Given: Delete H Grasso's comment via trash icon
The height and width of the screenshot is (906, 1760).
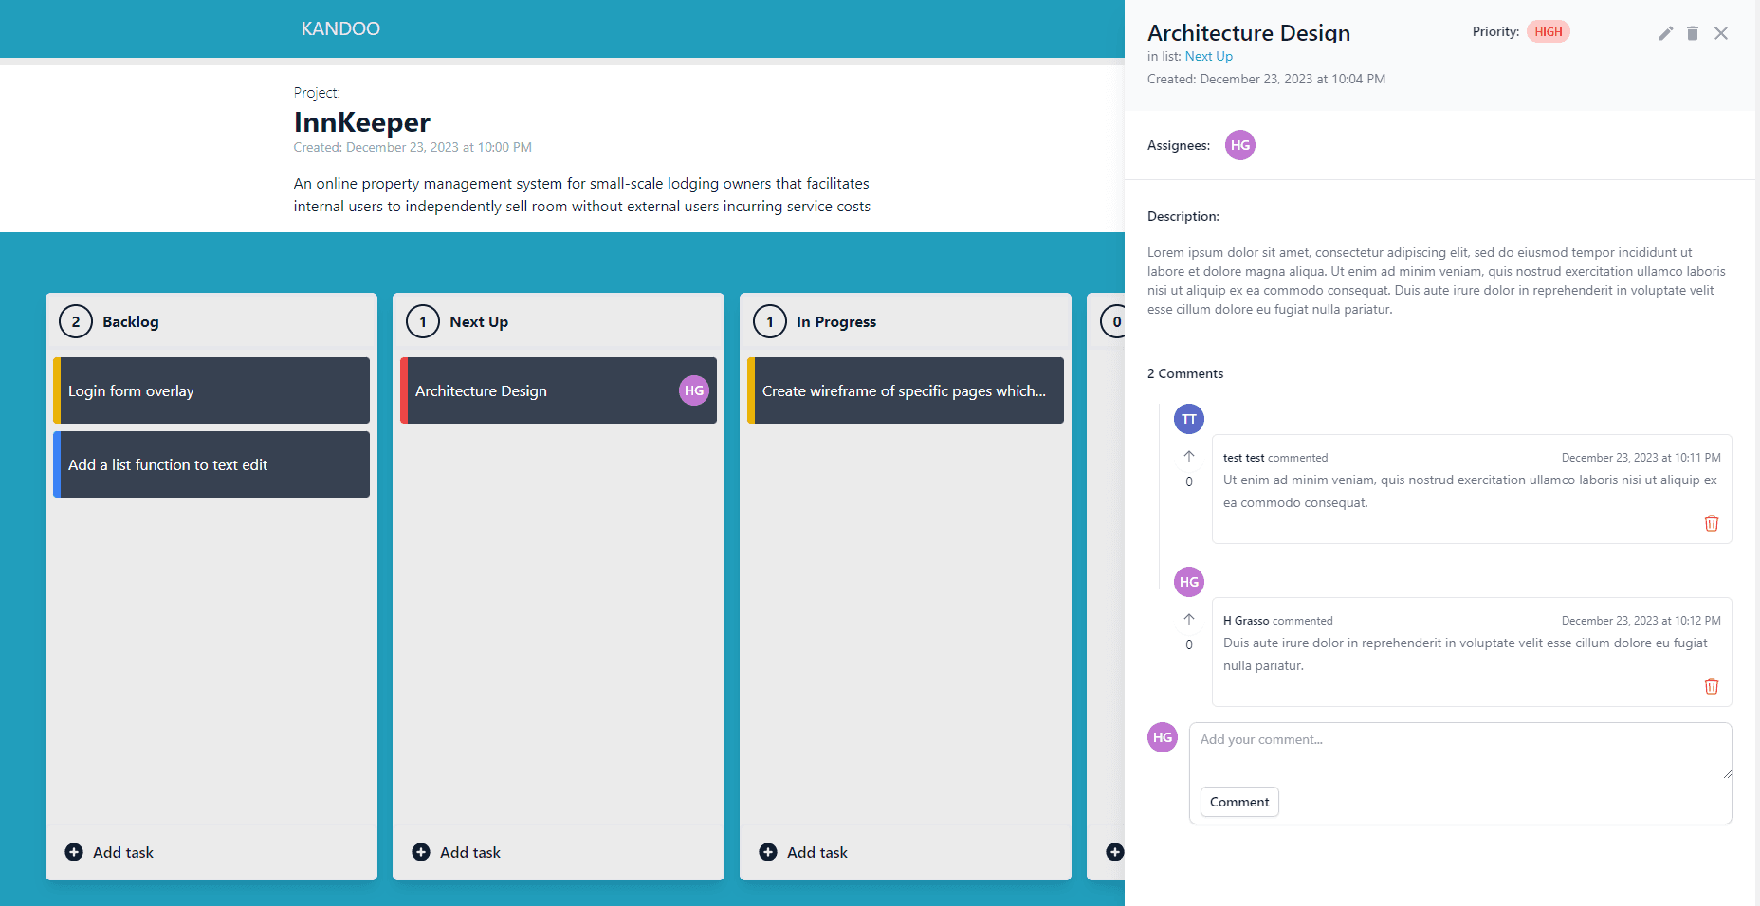Looking at the screenshot, I should pos(1712,686).
